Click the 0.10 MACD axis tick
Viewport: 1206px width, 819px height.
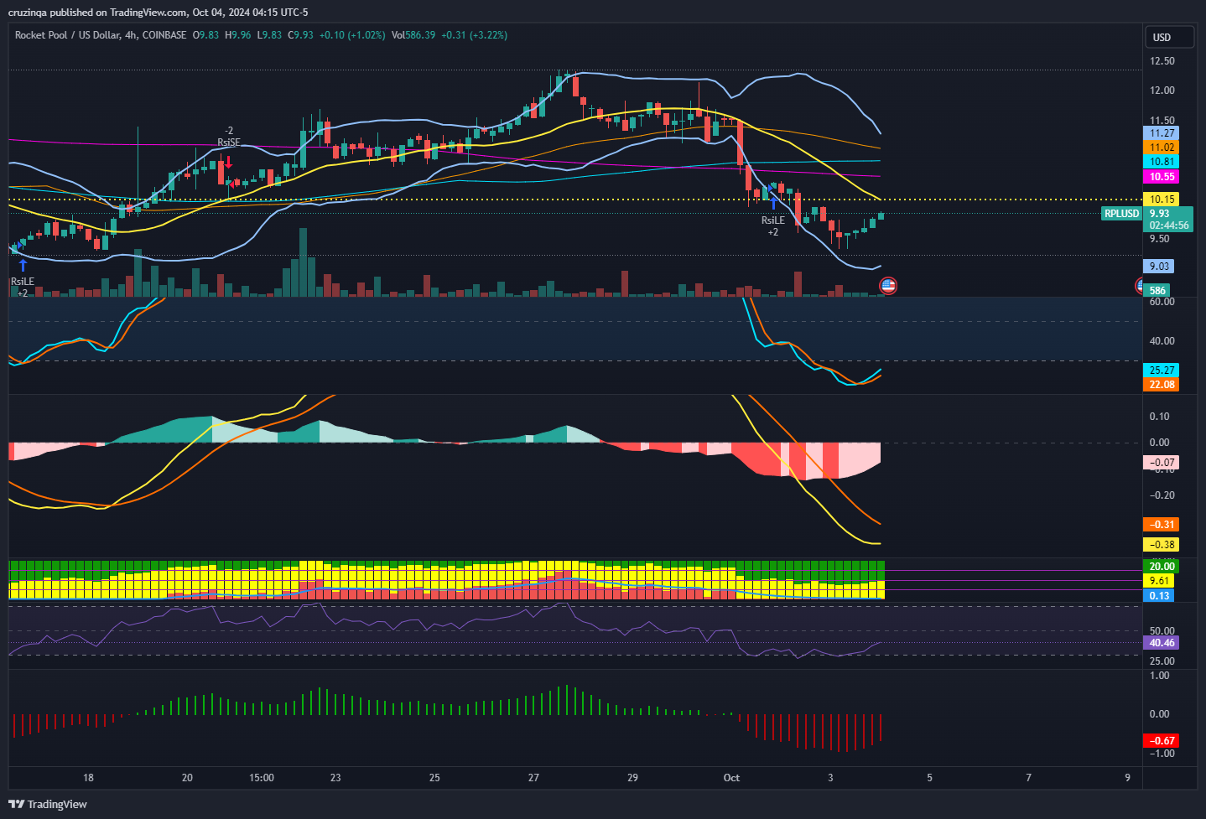coord(1159,417)
